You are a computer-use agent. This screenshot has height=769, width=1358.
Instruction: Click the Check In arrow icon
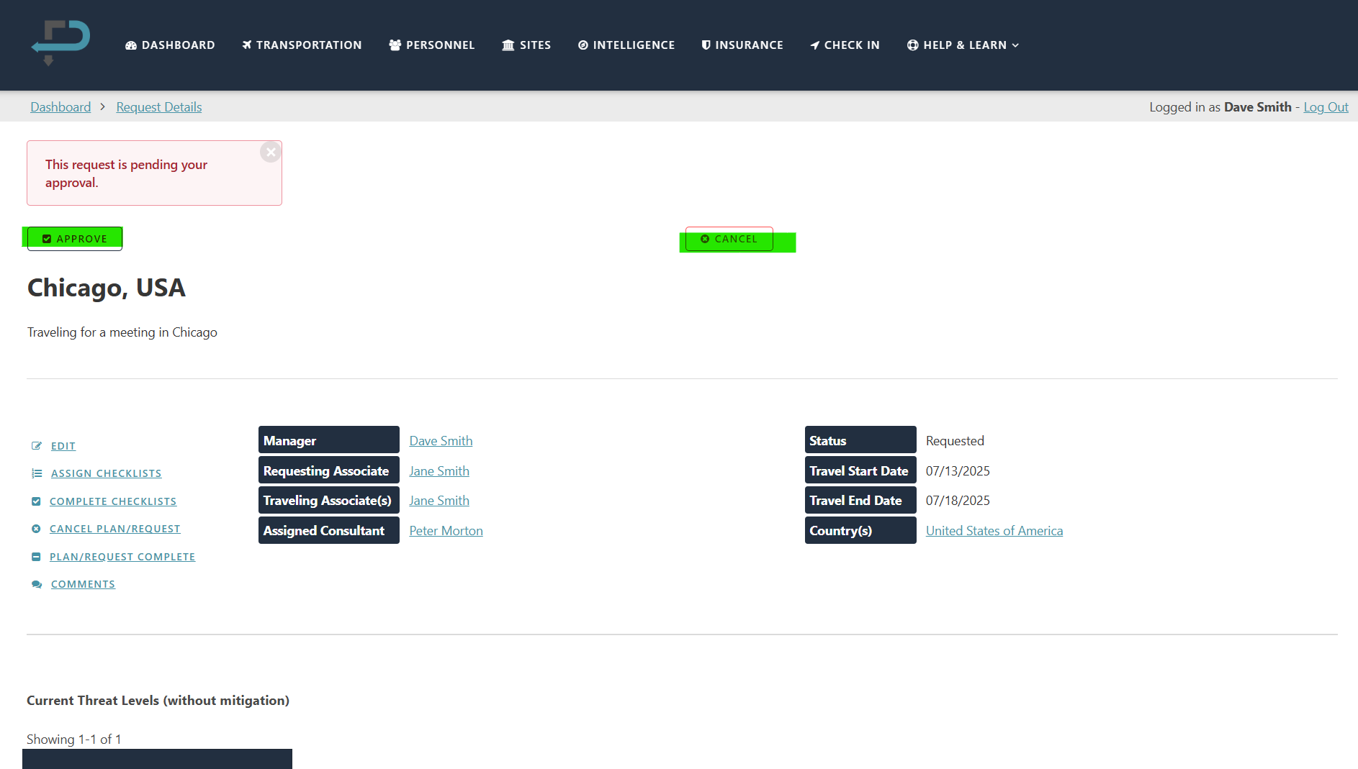815,45
